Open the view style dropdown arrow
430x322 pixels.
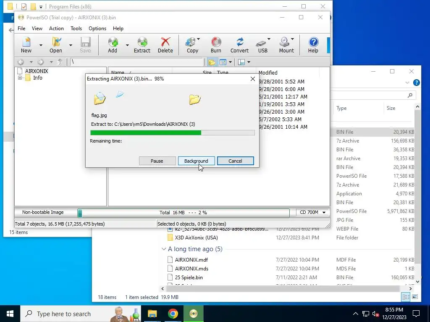[x=231, y=62]
